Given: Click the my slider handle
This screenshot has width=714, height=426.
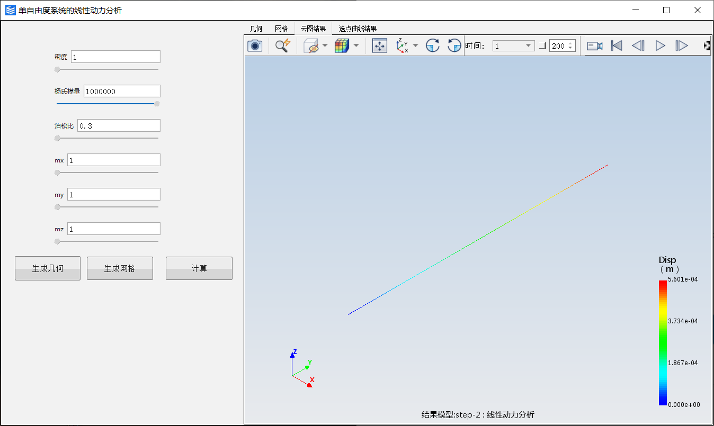Looking at the screenshot, I should click(x=57, y=207).
